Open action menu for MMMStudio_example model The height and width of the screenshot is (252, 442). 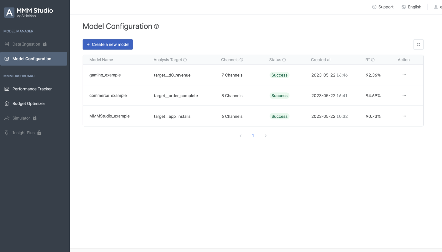(404, 116)
